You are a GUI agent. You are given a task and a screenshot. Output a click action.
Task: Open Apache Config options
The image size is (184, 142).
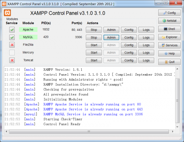coord(129,30)
